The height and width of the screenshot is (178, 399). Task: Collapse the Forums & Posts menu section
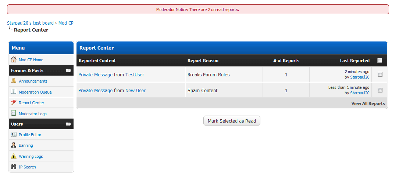pos(68,70)
